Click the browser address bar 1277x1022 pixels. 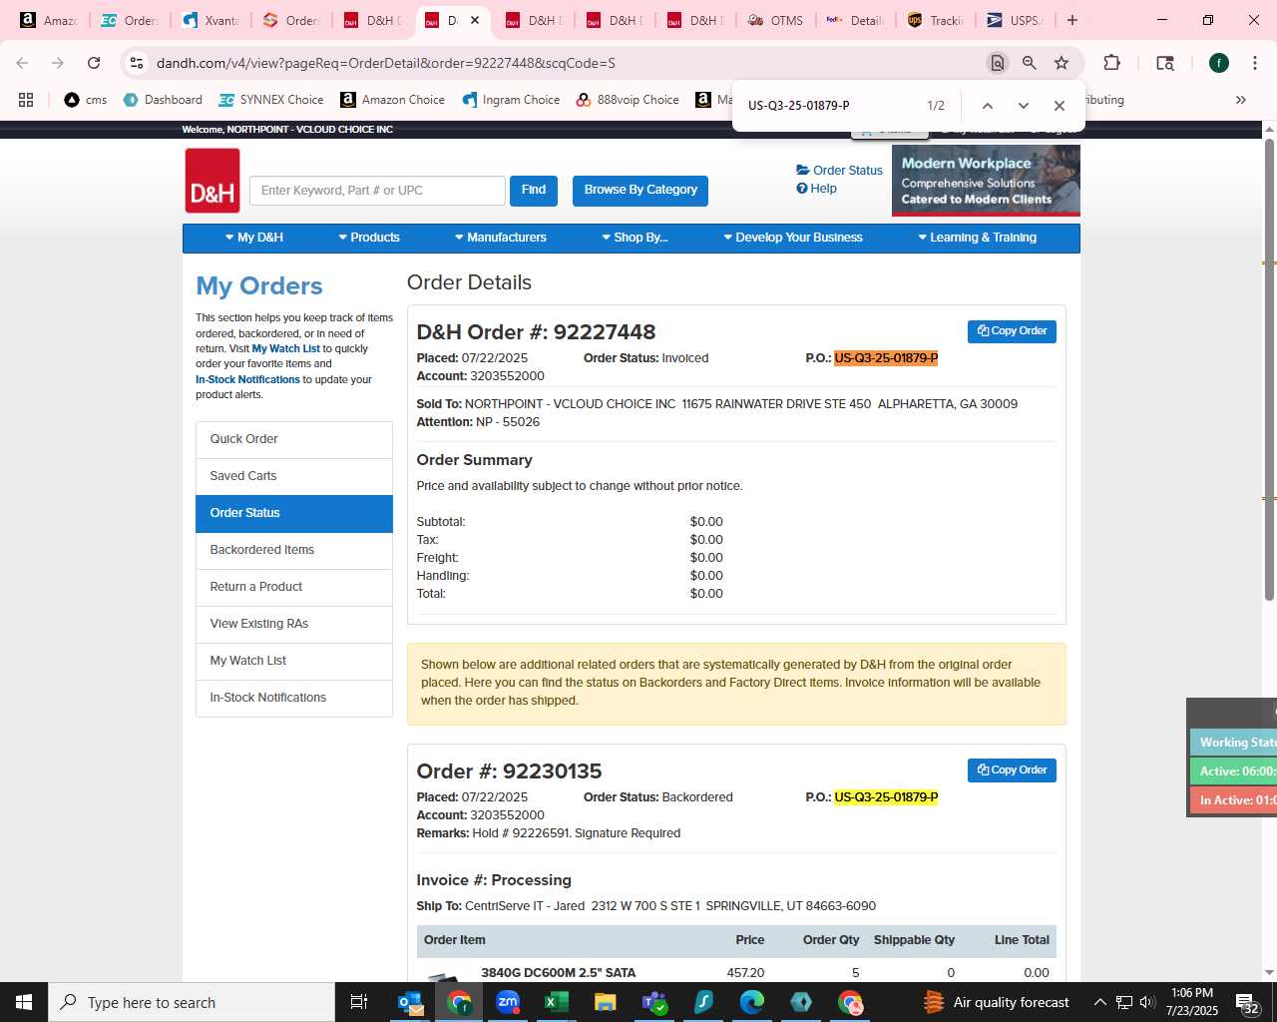pyautogui.click(x=559, y=63)
